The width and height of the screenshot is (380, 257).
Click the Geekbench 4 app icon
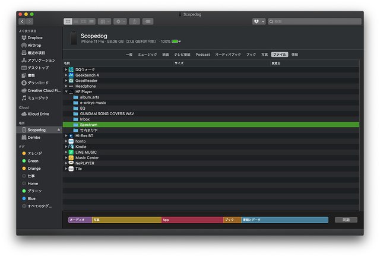pos(71,75)
